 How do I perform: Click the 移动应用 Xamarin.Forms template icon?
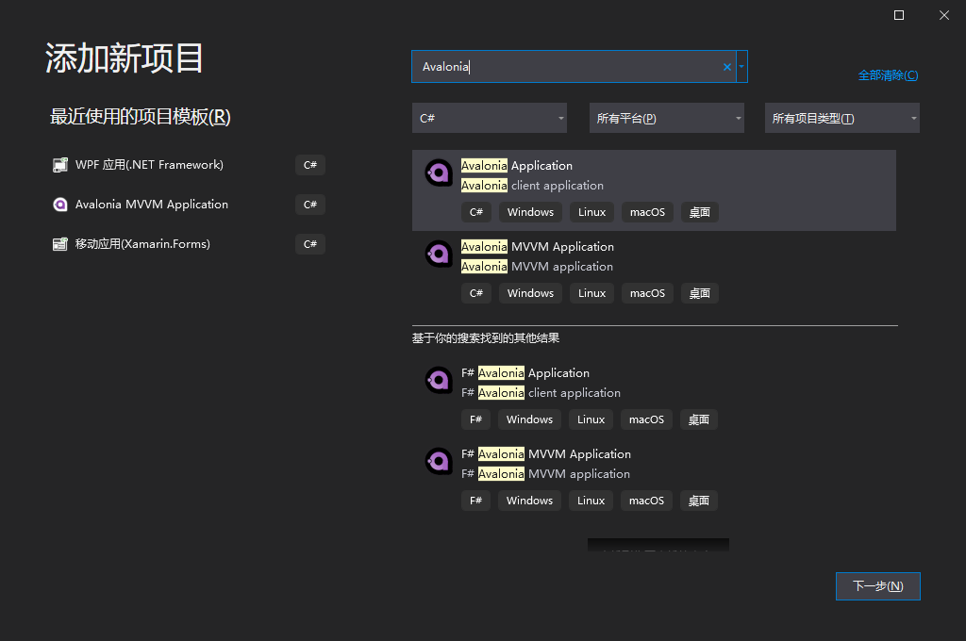tap(59, 243)
